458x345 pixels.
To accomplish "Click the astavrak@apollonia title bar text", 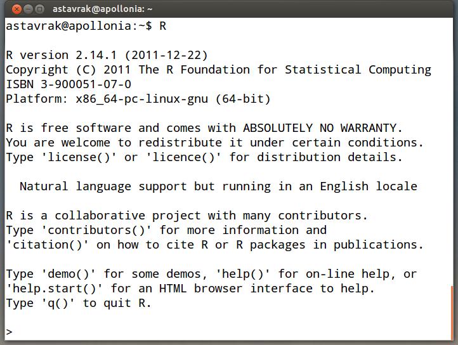I will (102, 9).
